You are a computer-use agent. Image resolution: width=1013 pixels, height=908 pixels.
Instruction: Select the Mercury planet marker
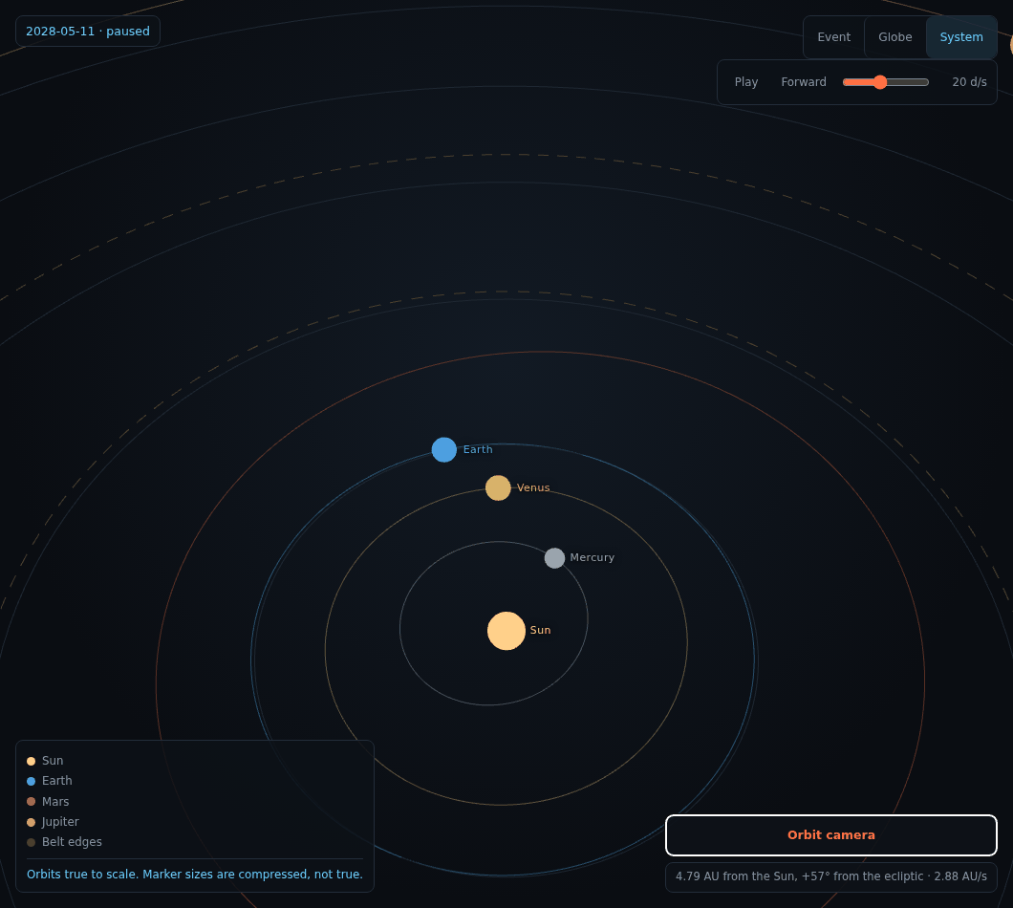[554, 558]
